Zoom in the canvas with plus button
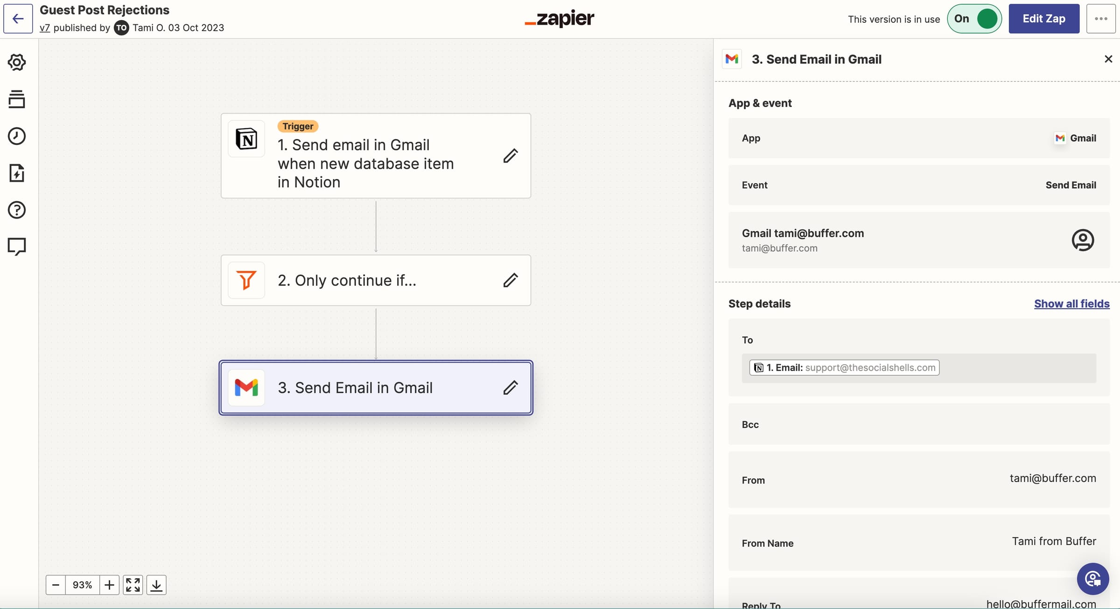The height and width of the screenshot is (609, 1120). coord(110,585)
